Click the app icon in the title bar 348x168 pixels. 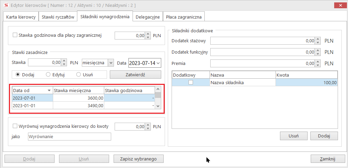7,4
